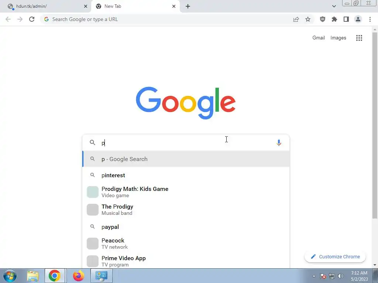Viewport: 378px width, 283px height.
Task: Click the share page icon in address bar
Action: point(296,19)
